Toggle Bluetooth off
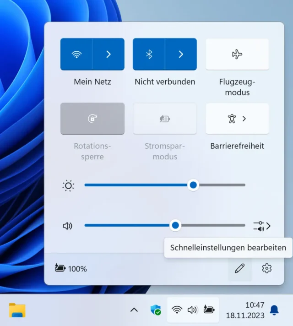293x326 pixels. tap(149, 54)
